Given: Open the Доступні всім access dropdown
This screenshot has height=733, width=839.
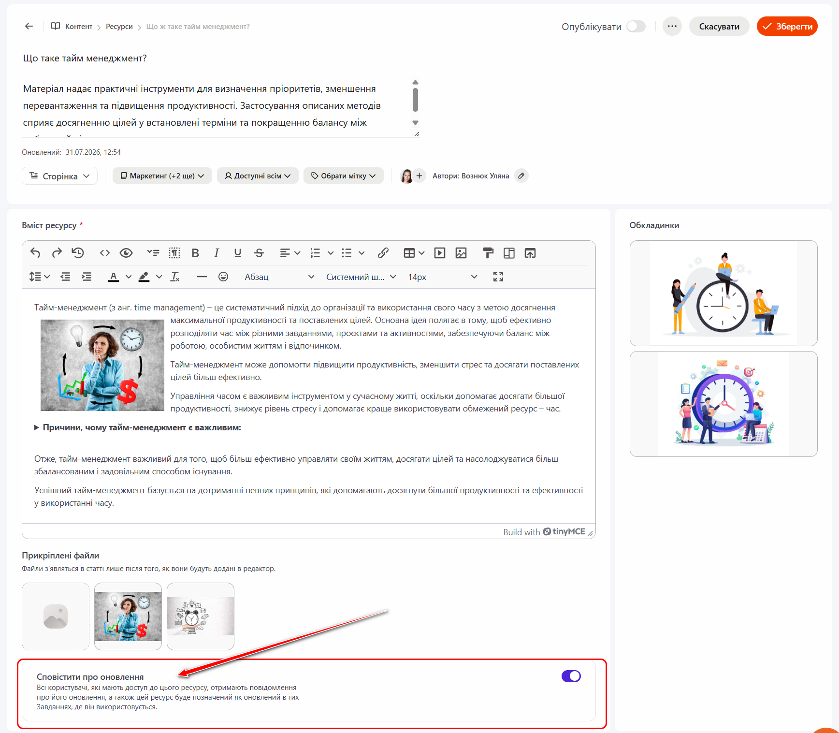Looking at the screenshot, I should 258,176.
